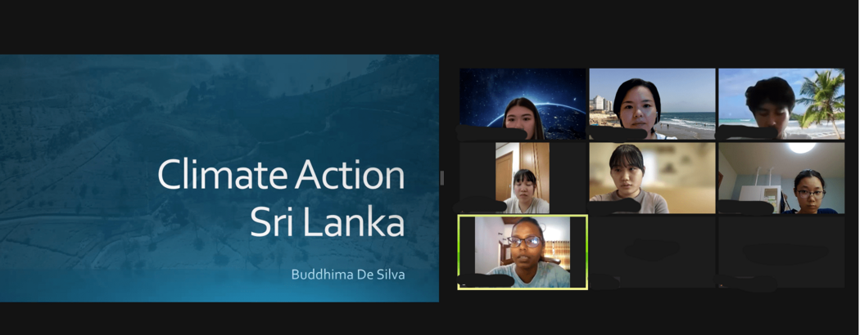Viewport: 860px width, 335px height.
Task: Click the resize handle between slide and gallery
Action: (x=442, y=178)
